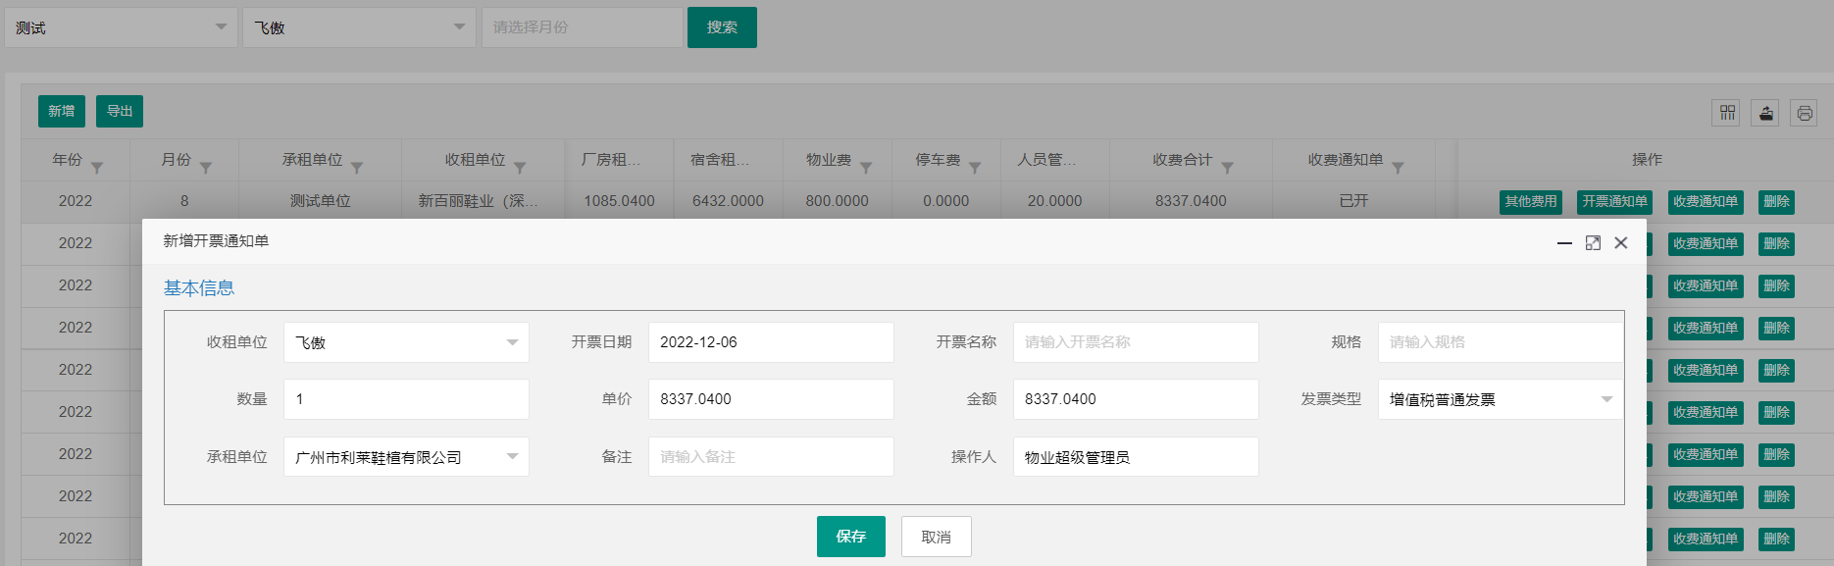Click filter icon on 收费合计 column
The height and width of the screenshot is (566, 1834).
(x=1227, y=168)
